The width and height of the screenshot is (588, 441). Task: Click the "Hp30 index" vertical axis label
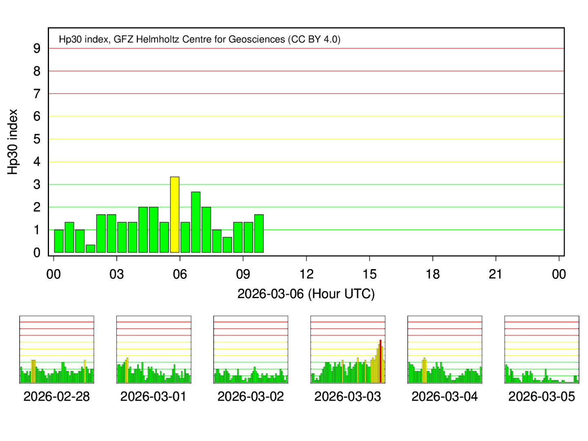[13, 142]
